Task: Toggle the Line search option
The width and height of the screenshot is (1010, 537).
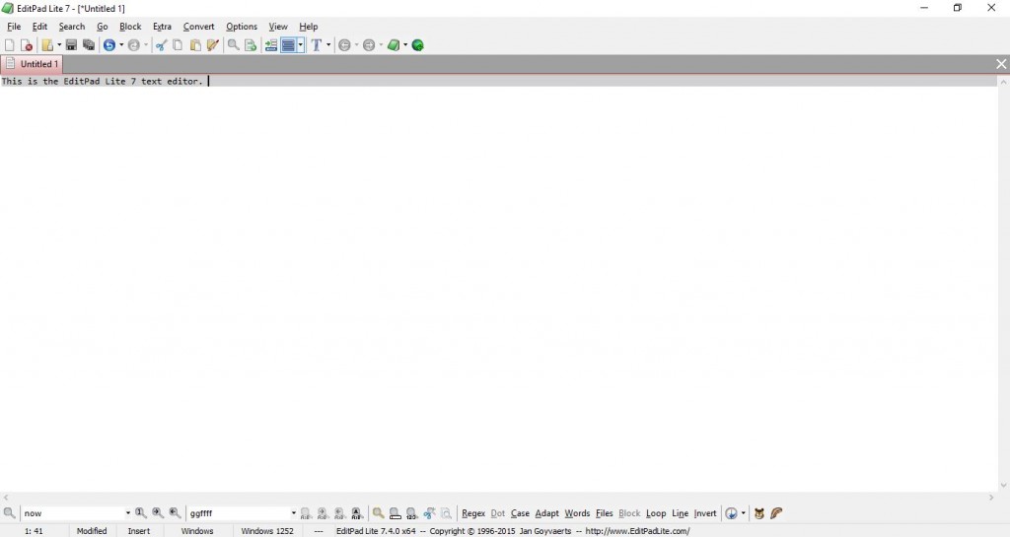Action: 681,513
